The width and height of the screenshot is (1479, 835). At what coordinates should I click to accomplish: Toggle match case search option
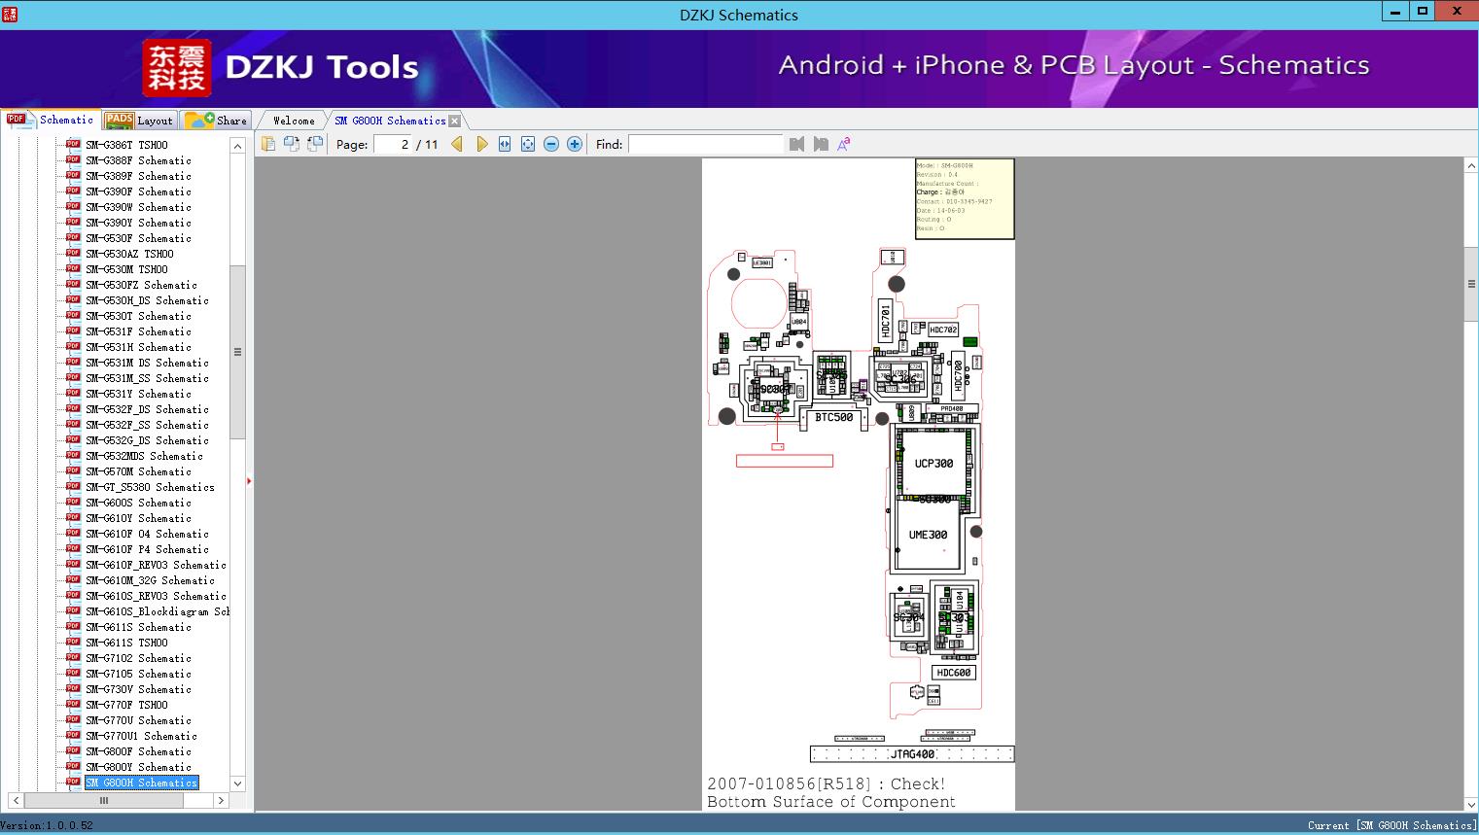click(843, 144)
